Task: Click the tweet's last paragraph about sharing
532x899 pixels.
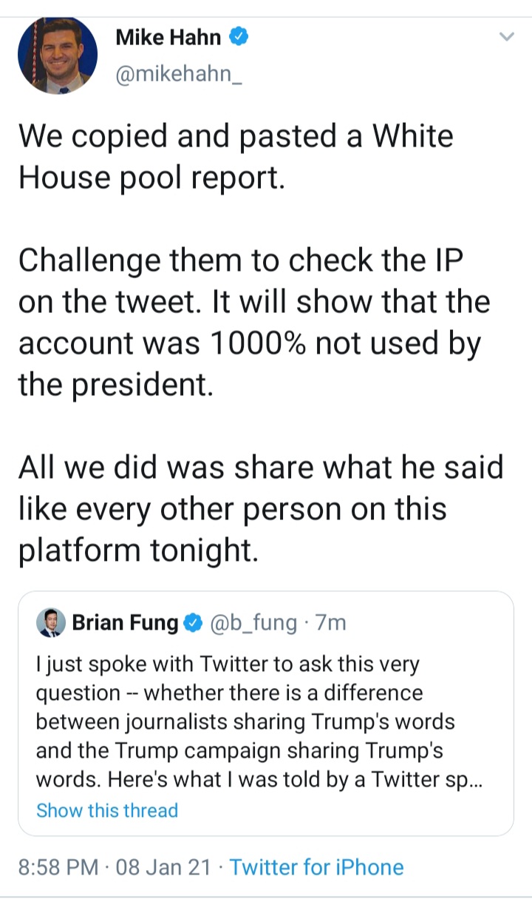Action: coord(260,508)
